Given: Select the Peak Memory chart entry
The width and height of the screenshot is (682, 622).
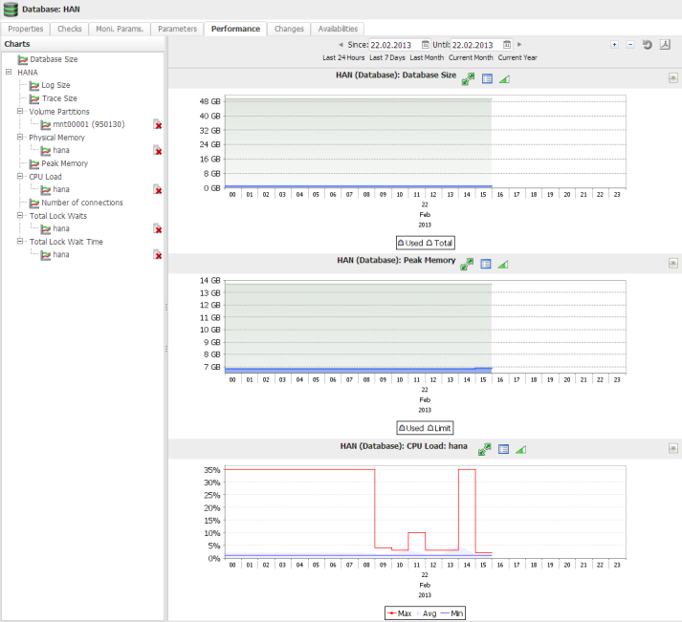Looking at the screenshot, I should (64, 163).
